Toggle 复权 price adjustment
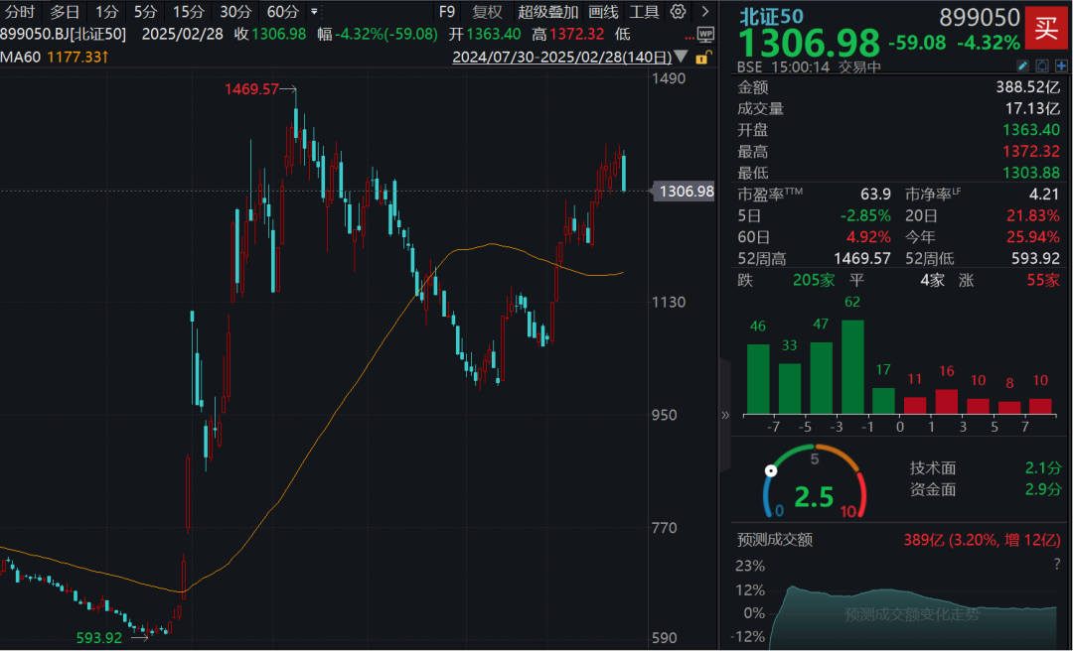1073x651 pixels. coord(487,12)
